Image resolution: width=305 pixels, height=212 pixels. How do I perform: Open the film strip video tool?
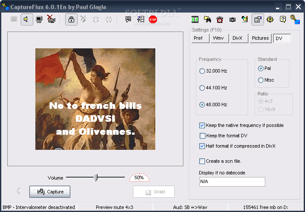coord(195,19)
